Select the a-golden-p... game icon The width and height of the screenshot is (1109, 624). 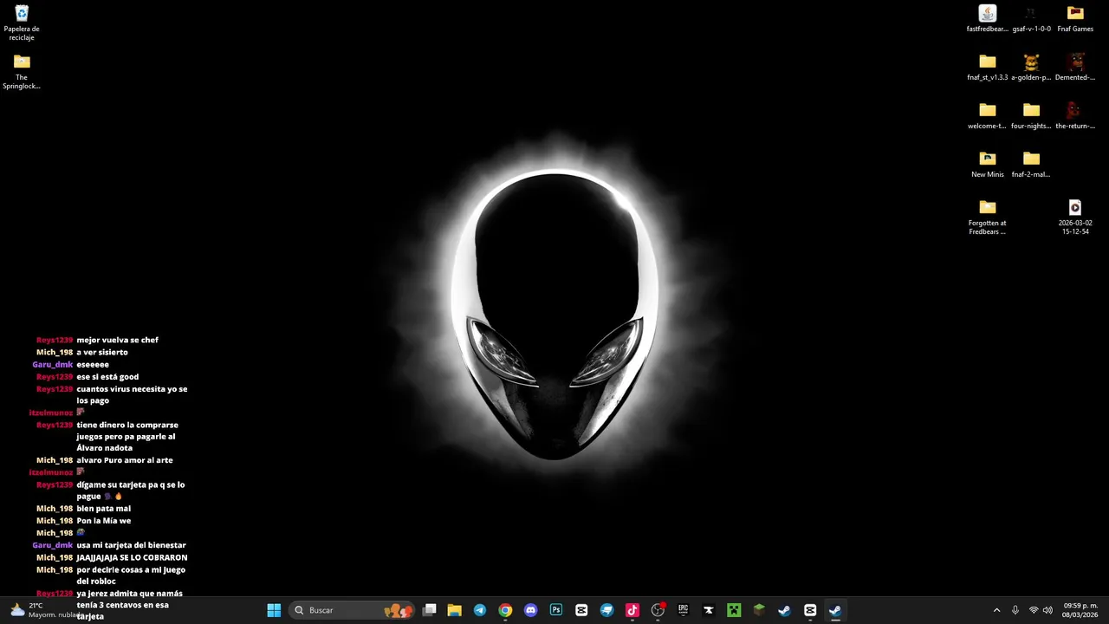[x=1031, y=68]
